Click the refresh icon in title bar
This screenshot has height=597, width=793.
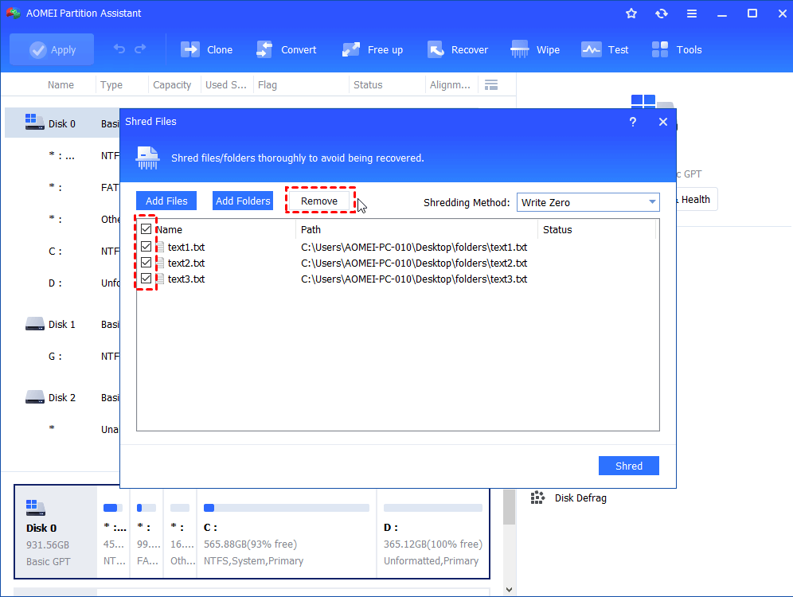[x=662, y=14]
